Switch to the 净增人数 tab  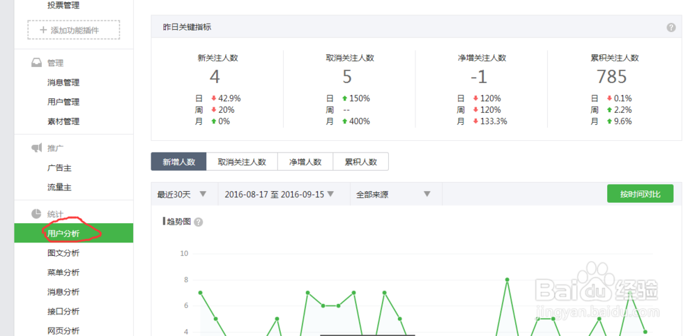click(305, 162)
